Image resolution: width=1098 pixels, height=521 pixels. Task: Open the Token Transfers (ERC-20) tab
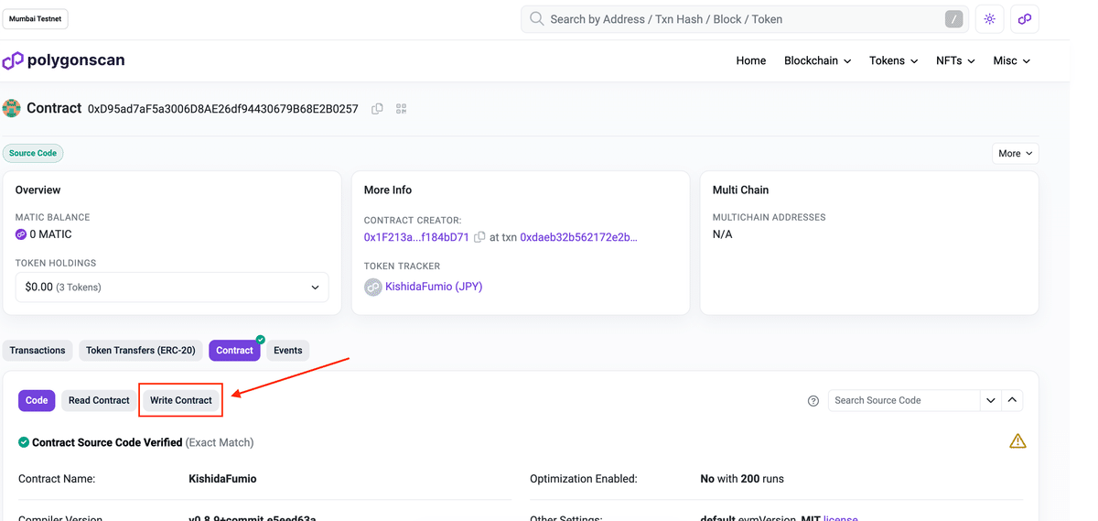click(141, 350)
